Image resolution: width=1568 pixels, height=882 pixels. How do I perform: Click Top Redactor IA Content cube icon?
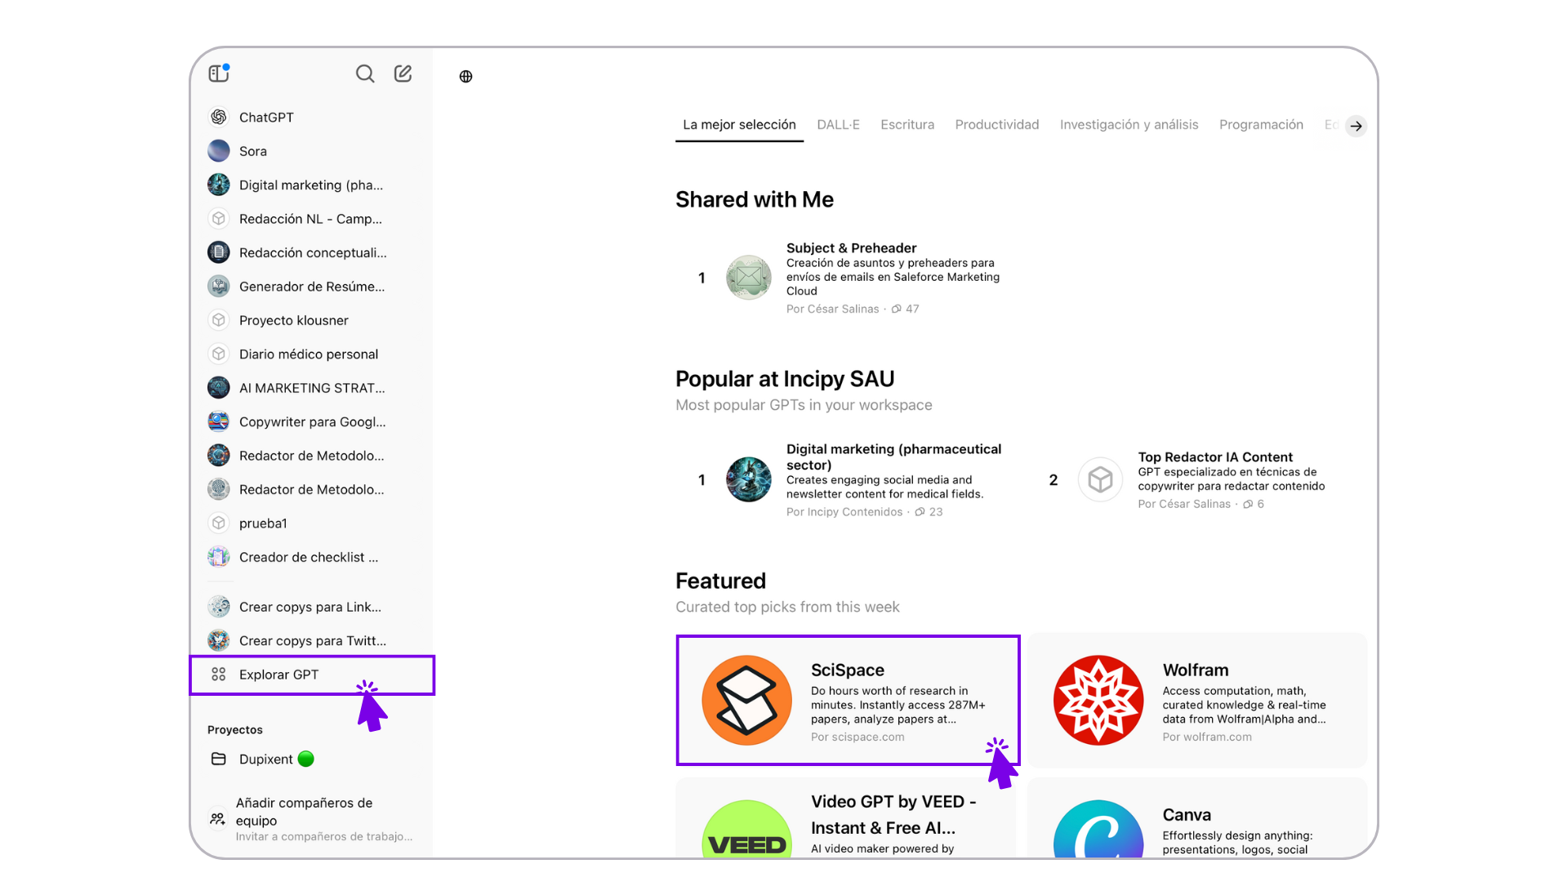[1100, 479]
